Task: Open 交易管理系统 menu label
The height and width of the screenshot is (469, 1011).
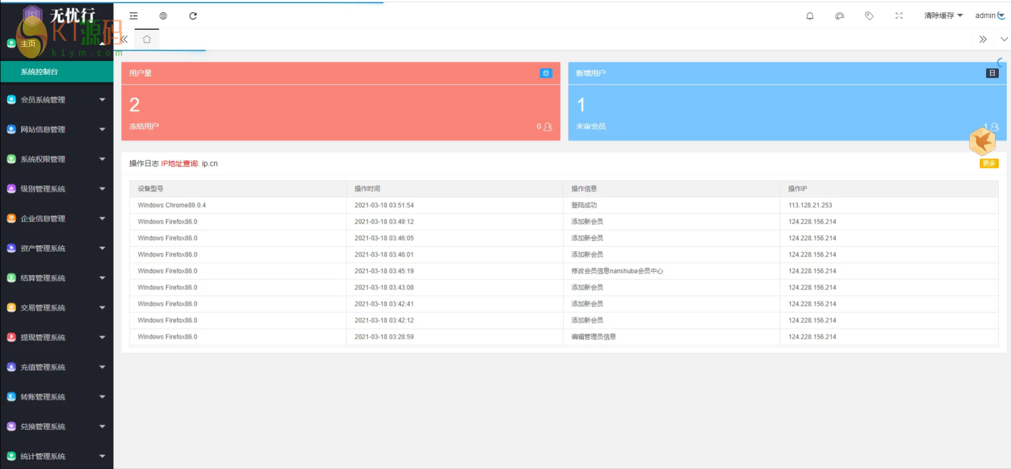Action: point(43,308)
